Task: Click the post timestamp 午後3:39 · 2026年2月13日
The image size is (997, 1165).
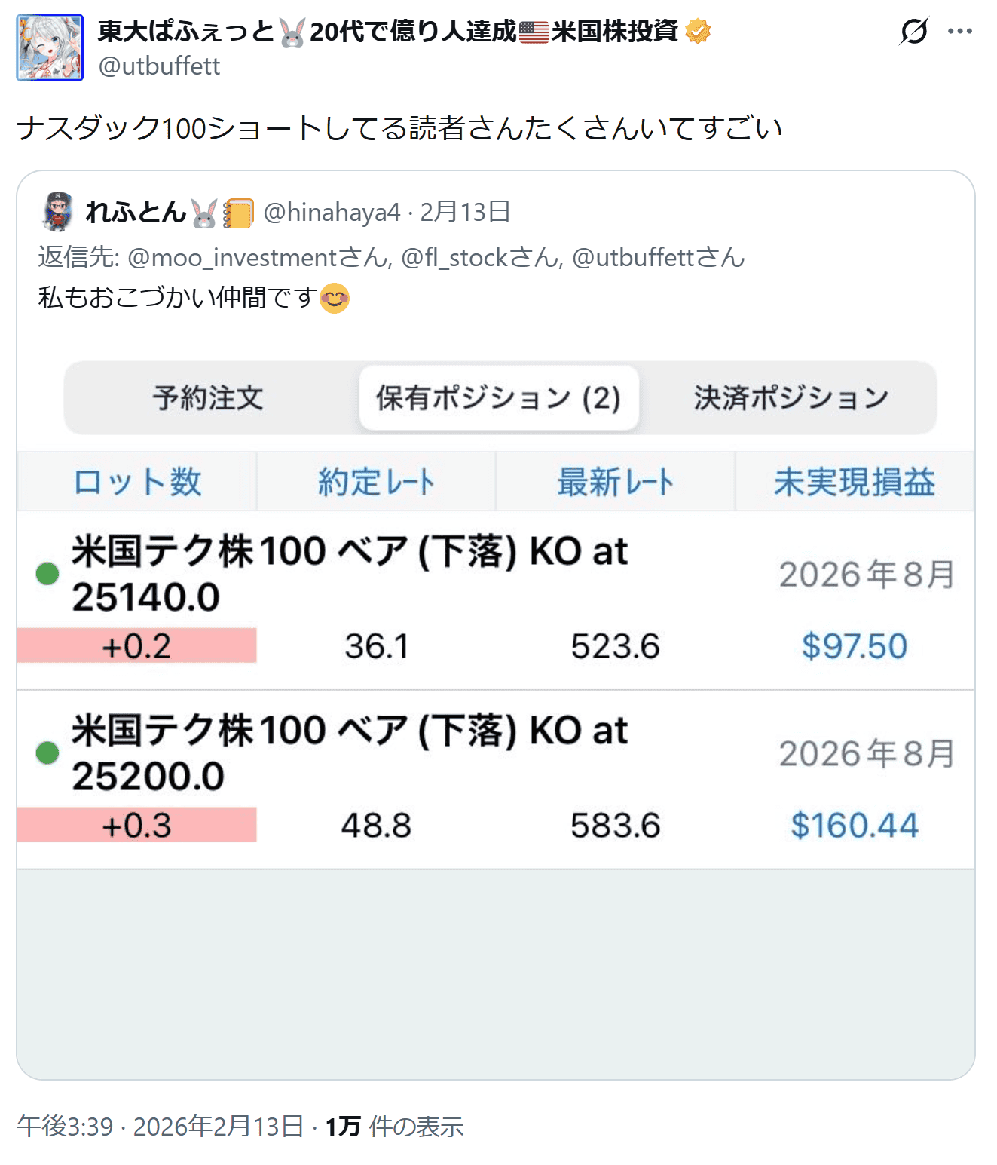Action: tap(160, 1127)
